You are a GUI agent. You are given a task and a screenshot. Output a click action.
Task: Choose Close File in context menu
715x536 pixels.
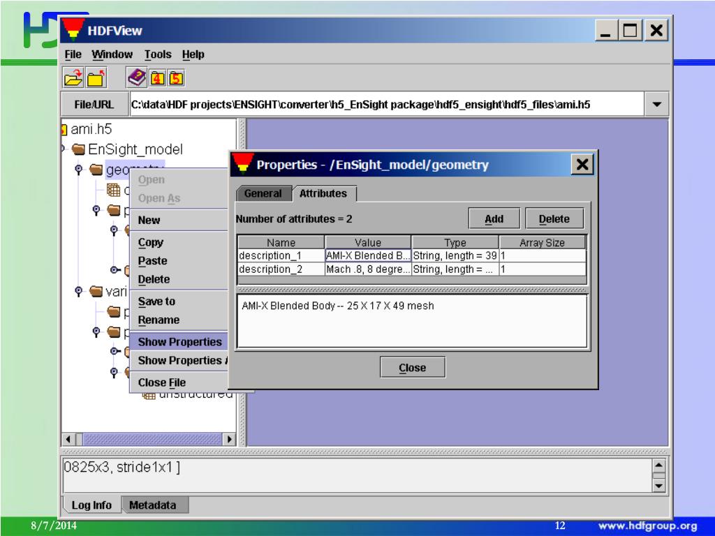(x=179, y=382)
